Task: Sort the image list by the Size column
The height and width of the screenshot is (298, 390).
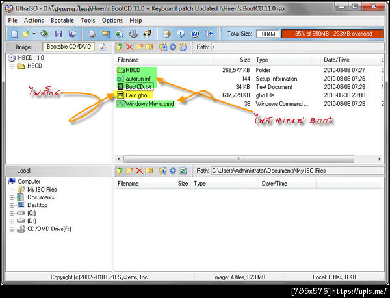Action: coord(233,60)
